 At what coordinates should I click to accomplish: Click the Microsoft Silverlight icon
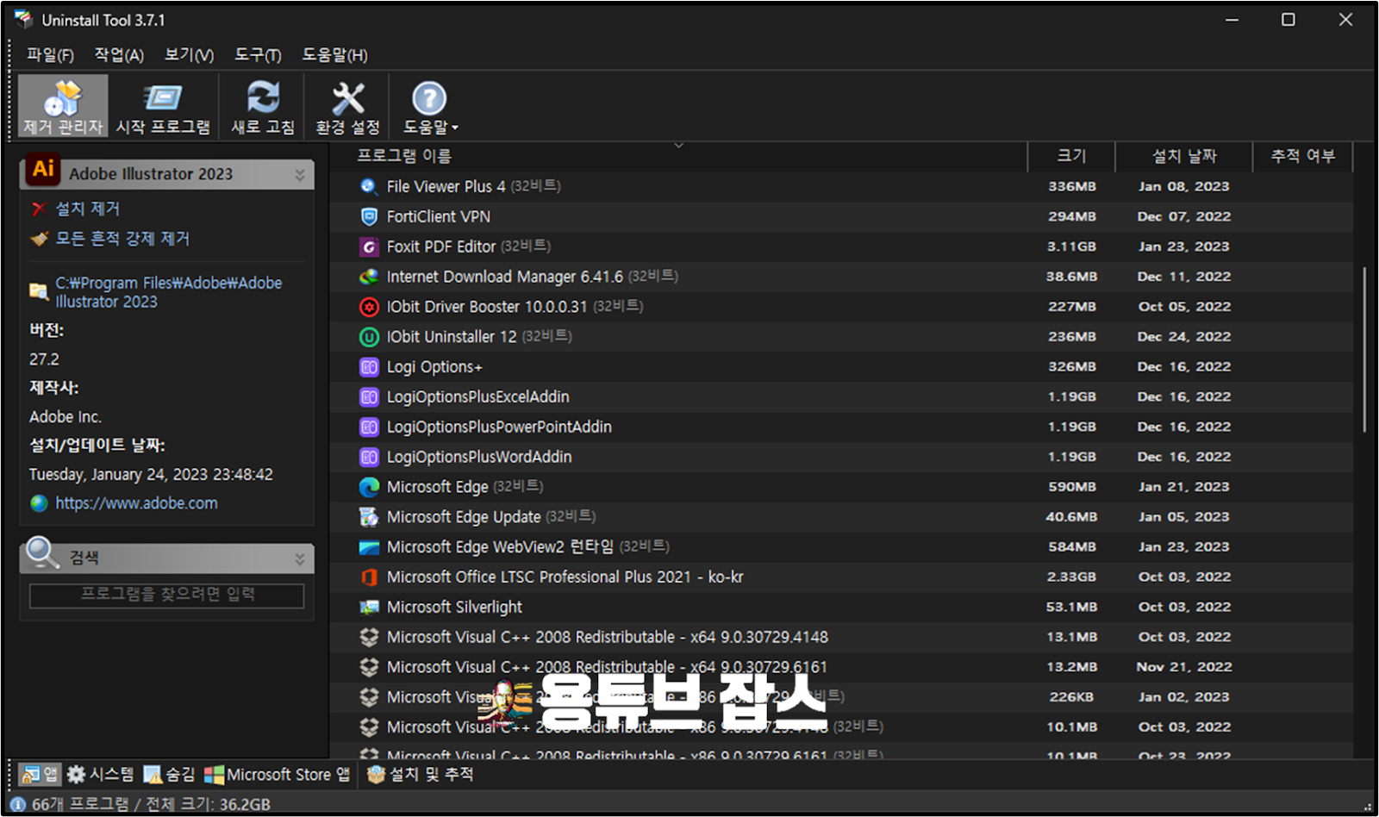[369, 608]
